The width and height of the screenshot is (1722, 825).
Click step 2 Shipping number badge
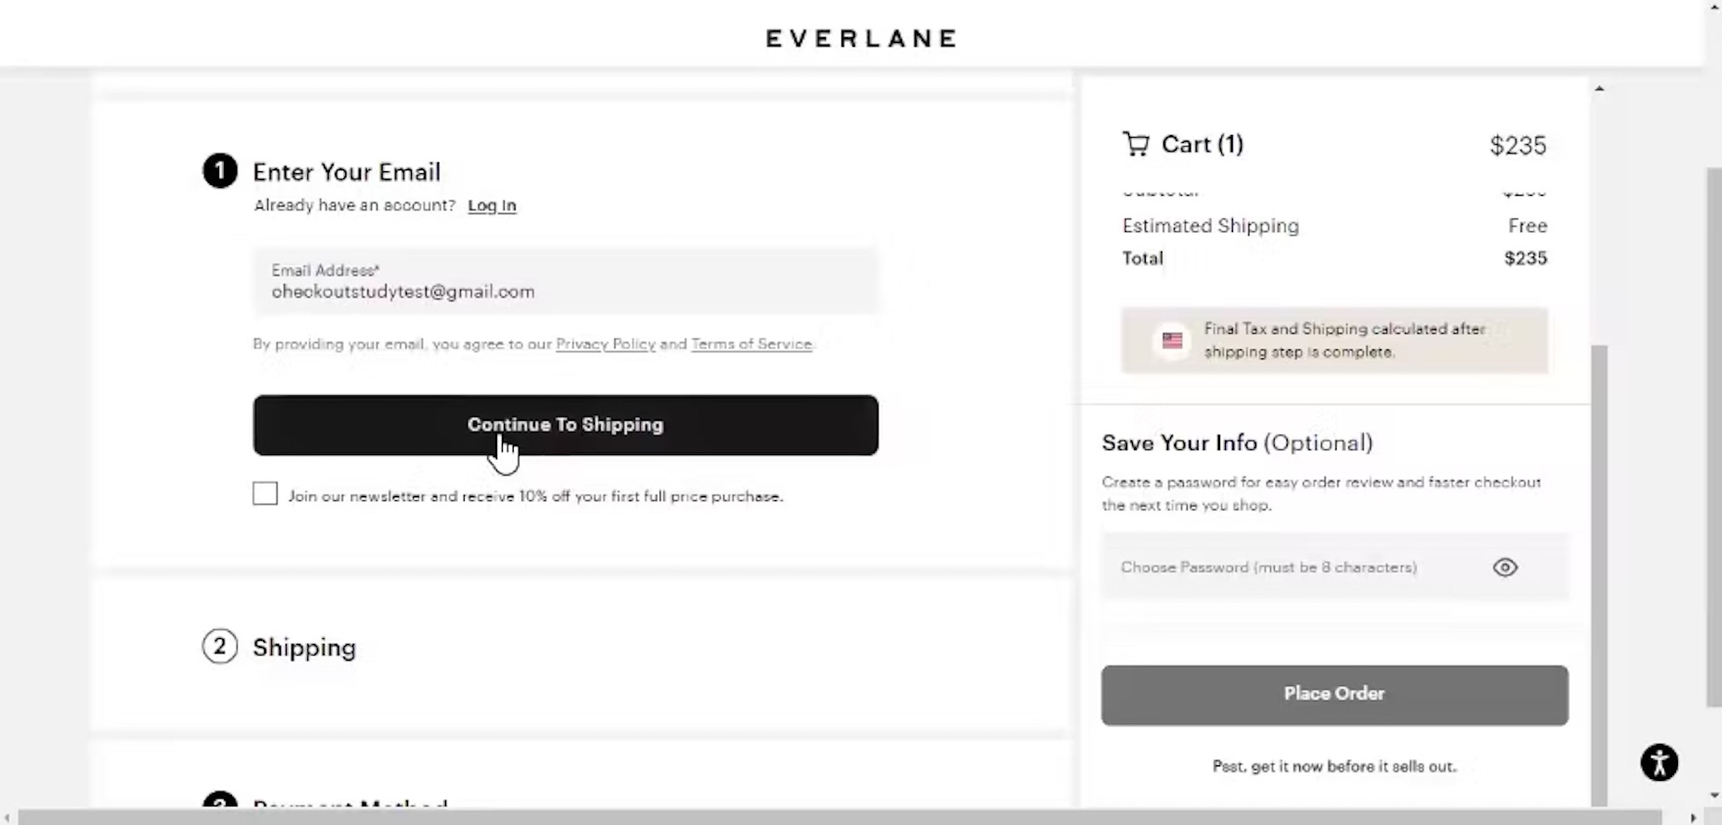pyautogui.click(x=220, y=647)
